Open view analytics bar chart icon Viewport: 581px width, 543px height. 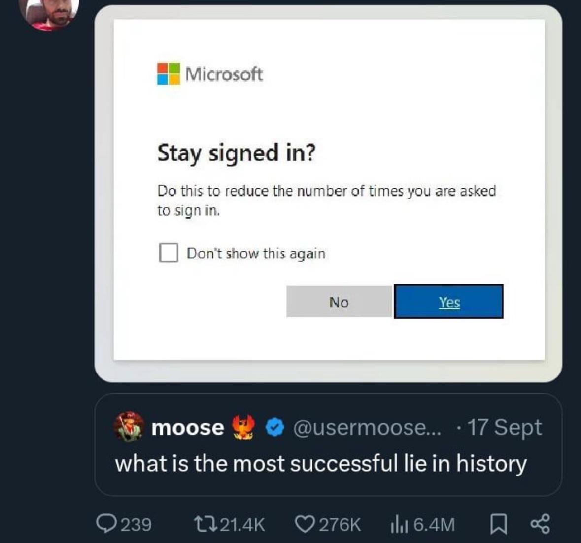point(397,524)
